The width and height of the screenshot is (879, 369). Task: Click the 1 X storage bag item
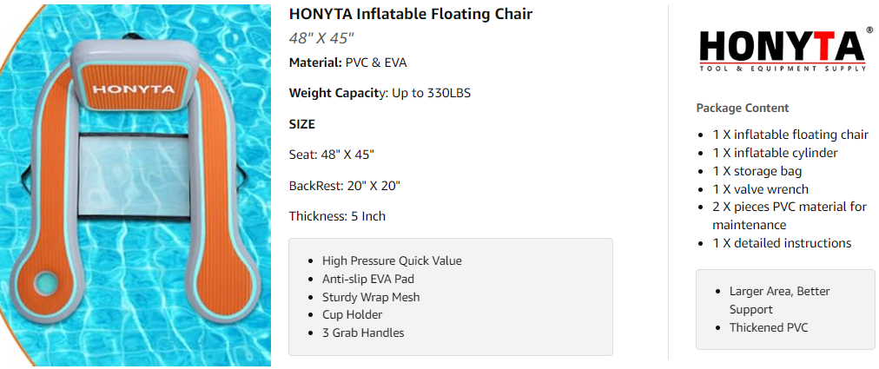pos(757,171)
